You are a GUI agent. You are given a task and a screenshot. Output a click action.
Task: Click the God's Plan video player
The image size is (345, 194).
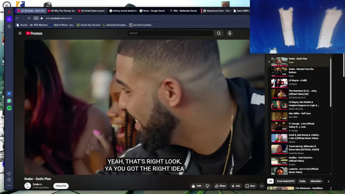[144, 107]
